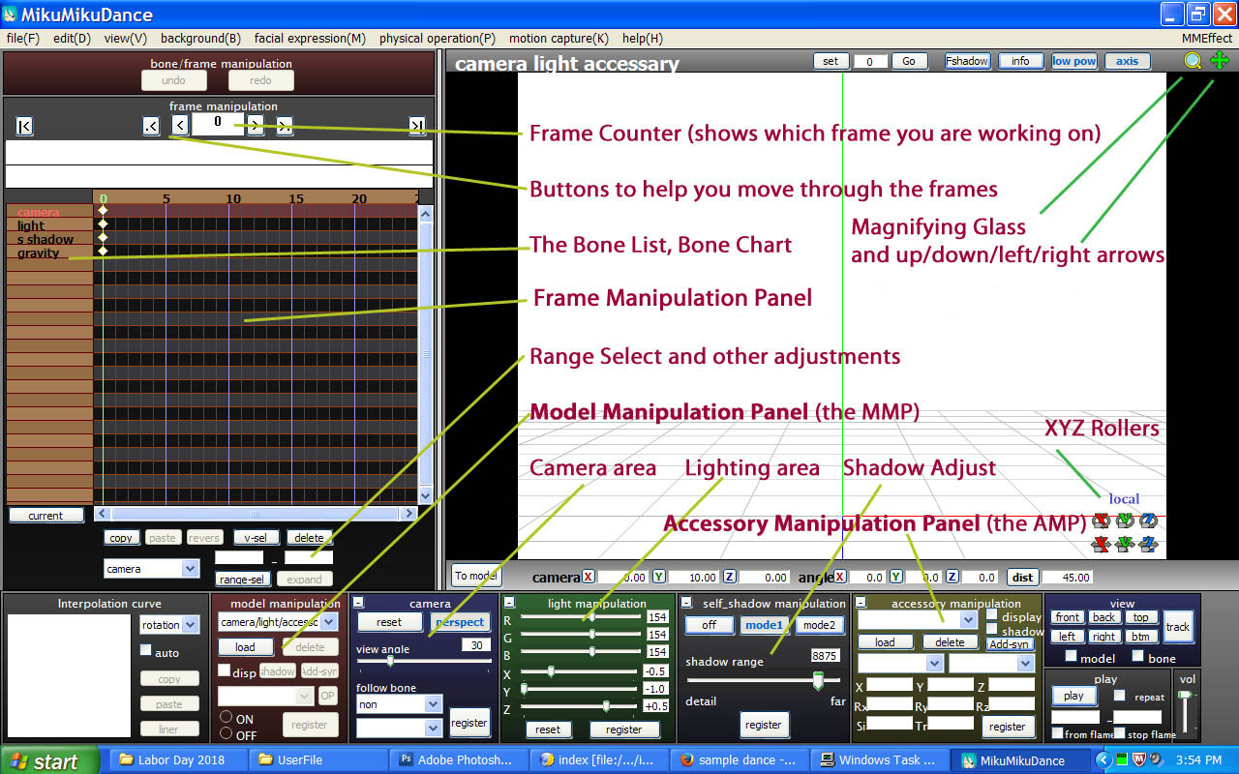Go to next keyframe (>.) button
This screenshot has height=774, width=1239.
point(285,125)
